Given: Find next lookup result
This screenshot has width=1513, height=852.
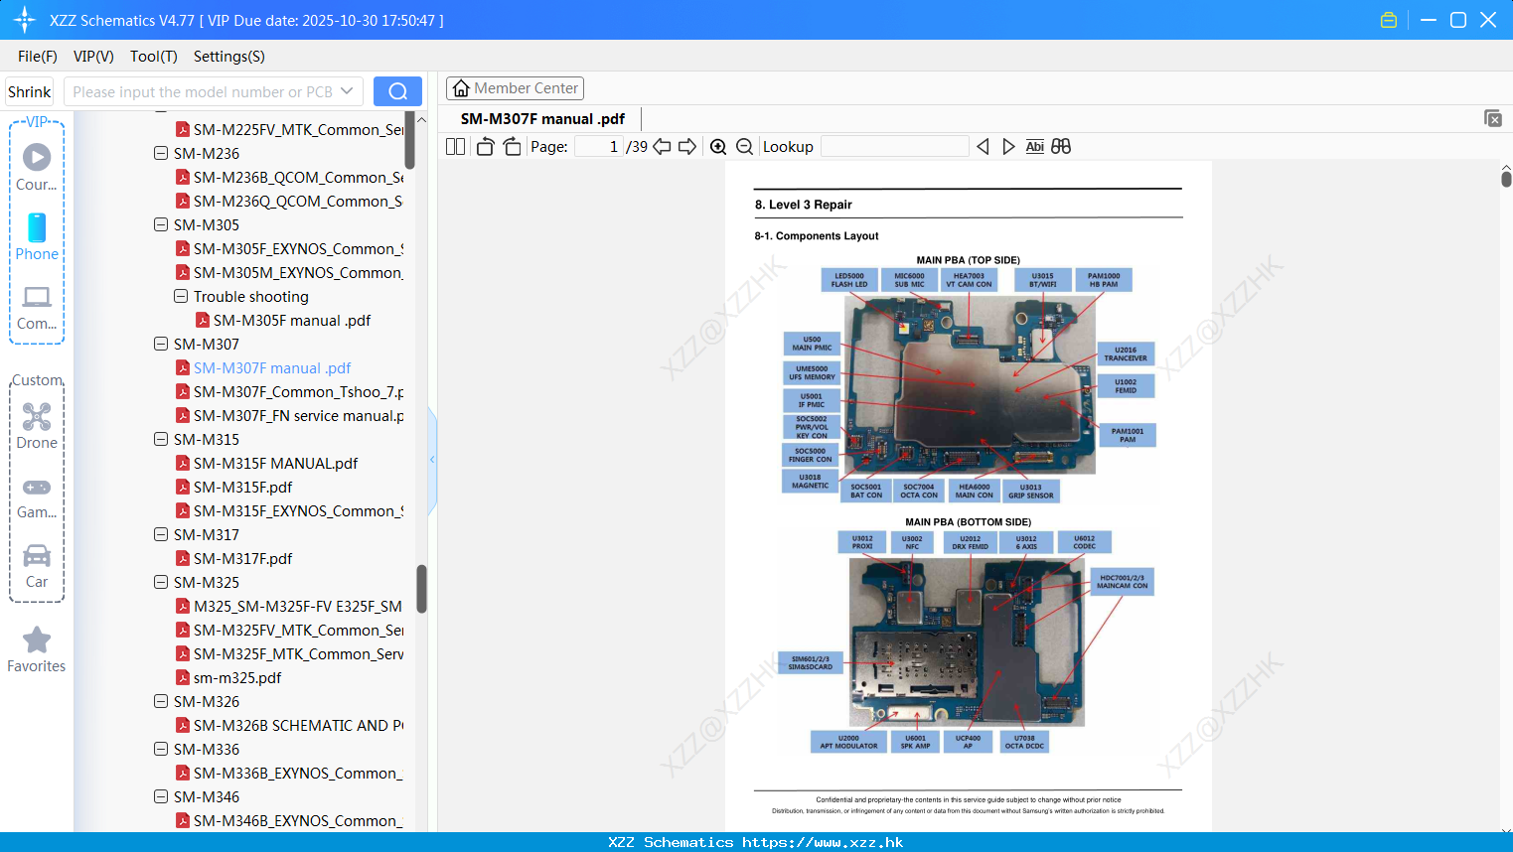Looking at the screenshot, I should pos(1008,146).
